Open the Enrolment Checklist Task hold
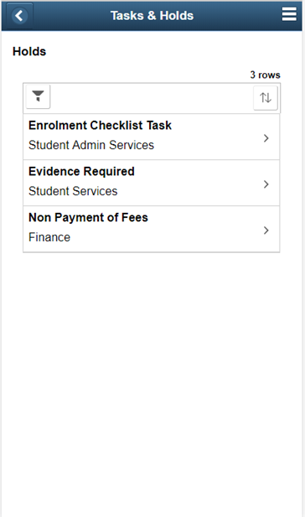This screenshot has width=305, height=517. [100, 126]
